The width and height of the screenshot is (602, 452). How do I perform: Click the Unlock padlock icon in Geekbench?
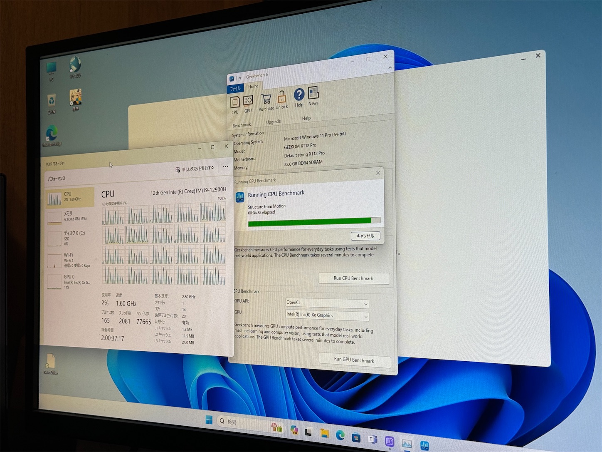282,97
